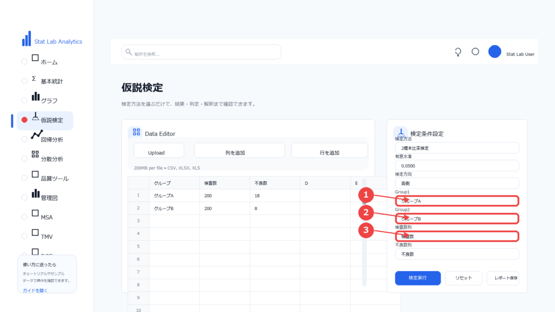The width and height of the screenshot is (555, 312).
Task: Open the blue user avatar
Action: (x=494, y=51)
